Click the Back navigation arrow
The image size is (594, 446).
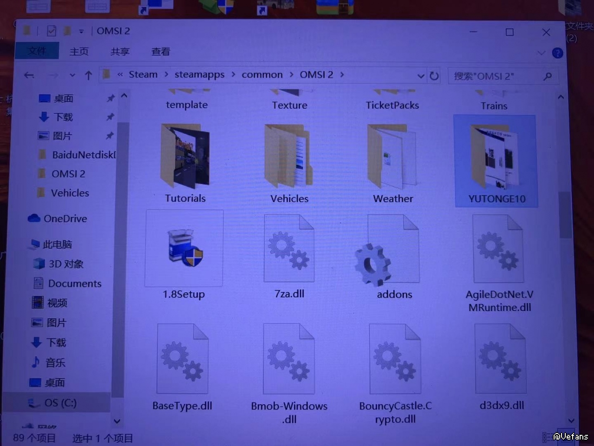(x=29, y=75)
